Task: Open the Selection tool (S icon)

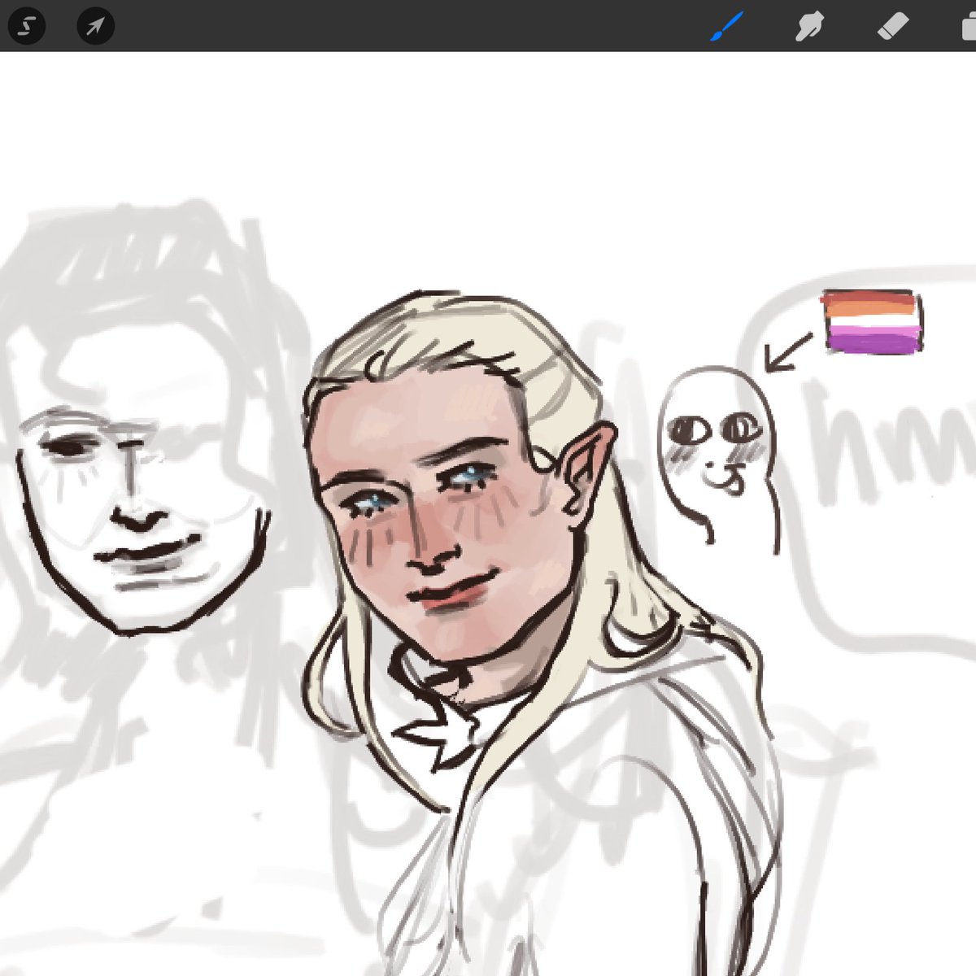Action: click(25, 26)
